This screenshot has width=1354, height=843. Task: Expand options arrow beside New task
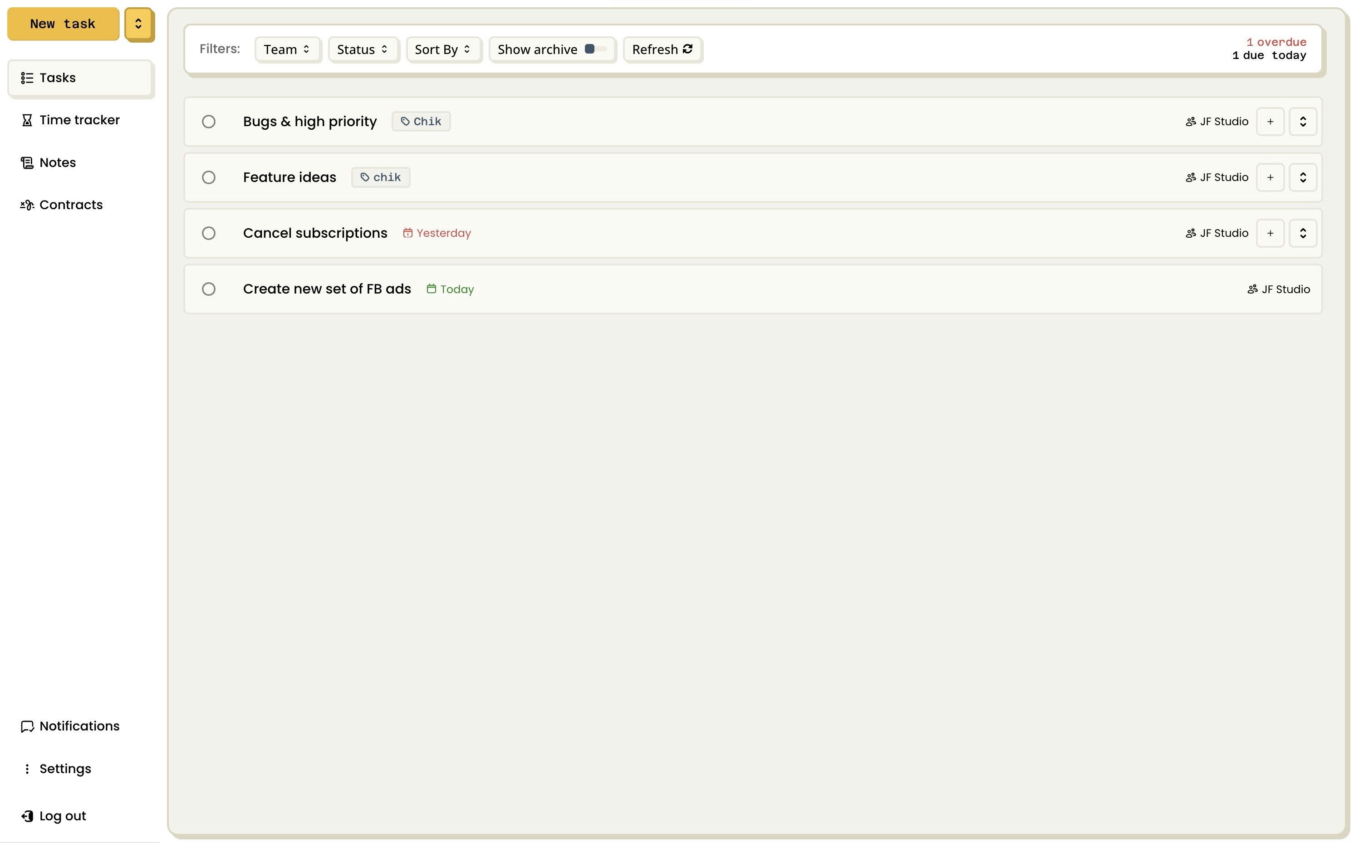(x=138, y=24)
